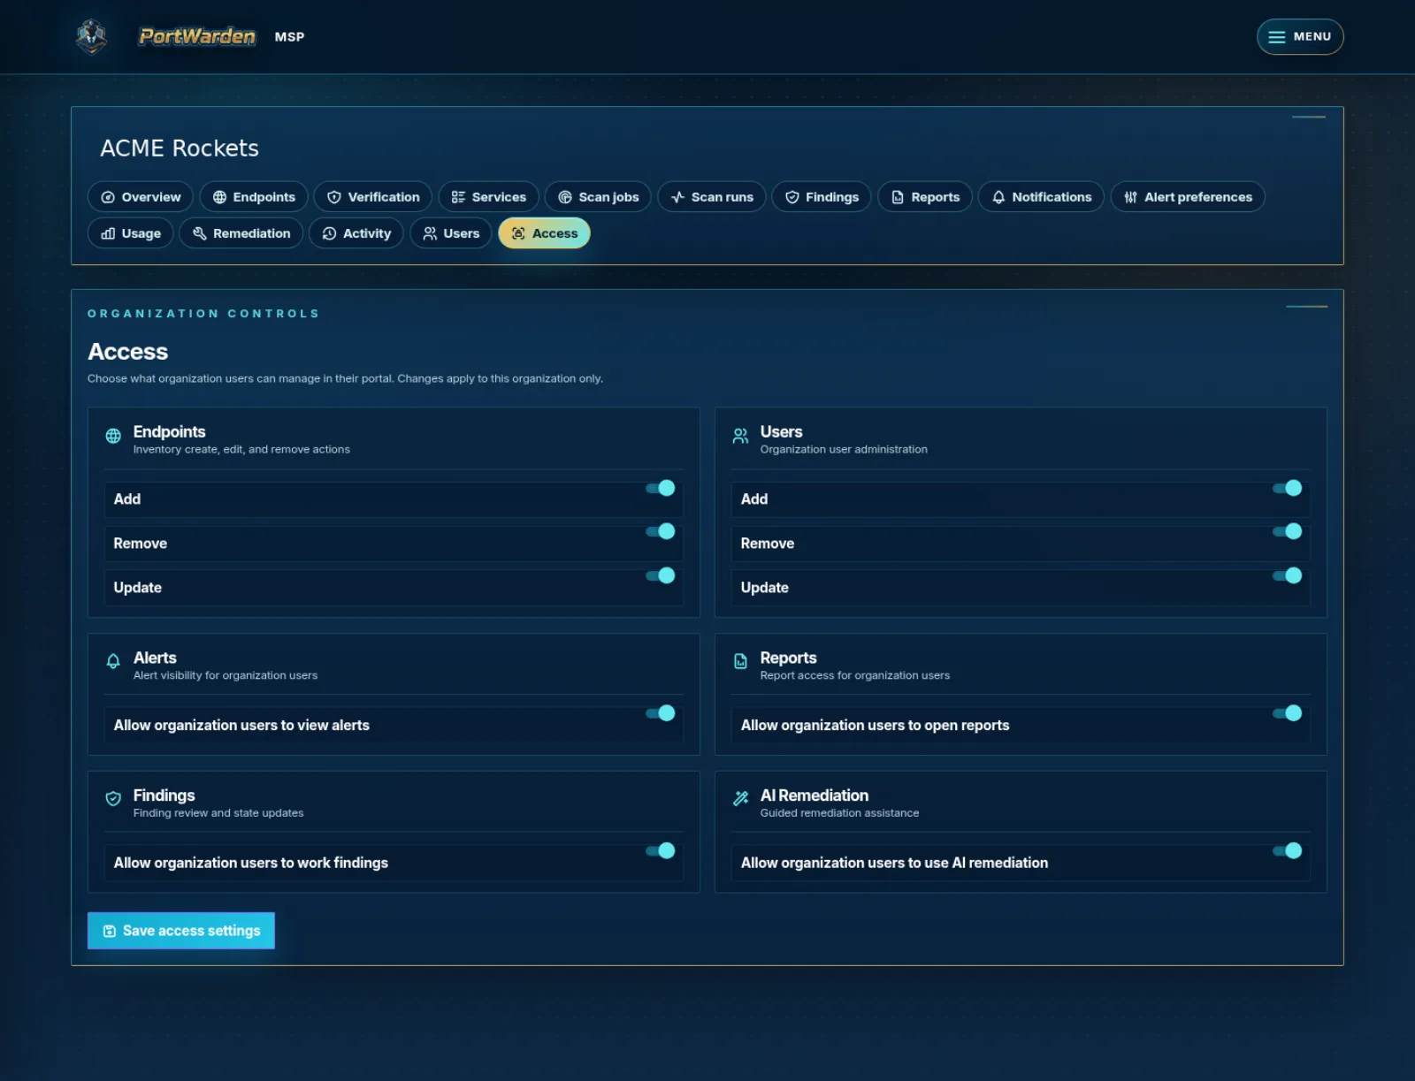The image size is (1415, 1081).
Task: Toggle Endpoints Add permission off
Action: 661,488
